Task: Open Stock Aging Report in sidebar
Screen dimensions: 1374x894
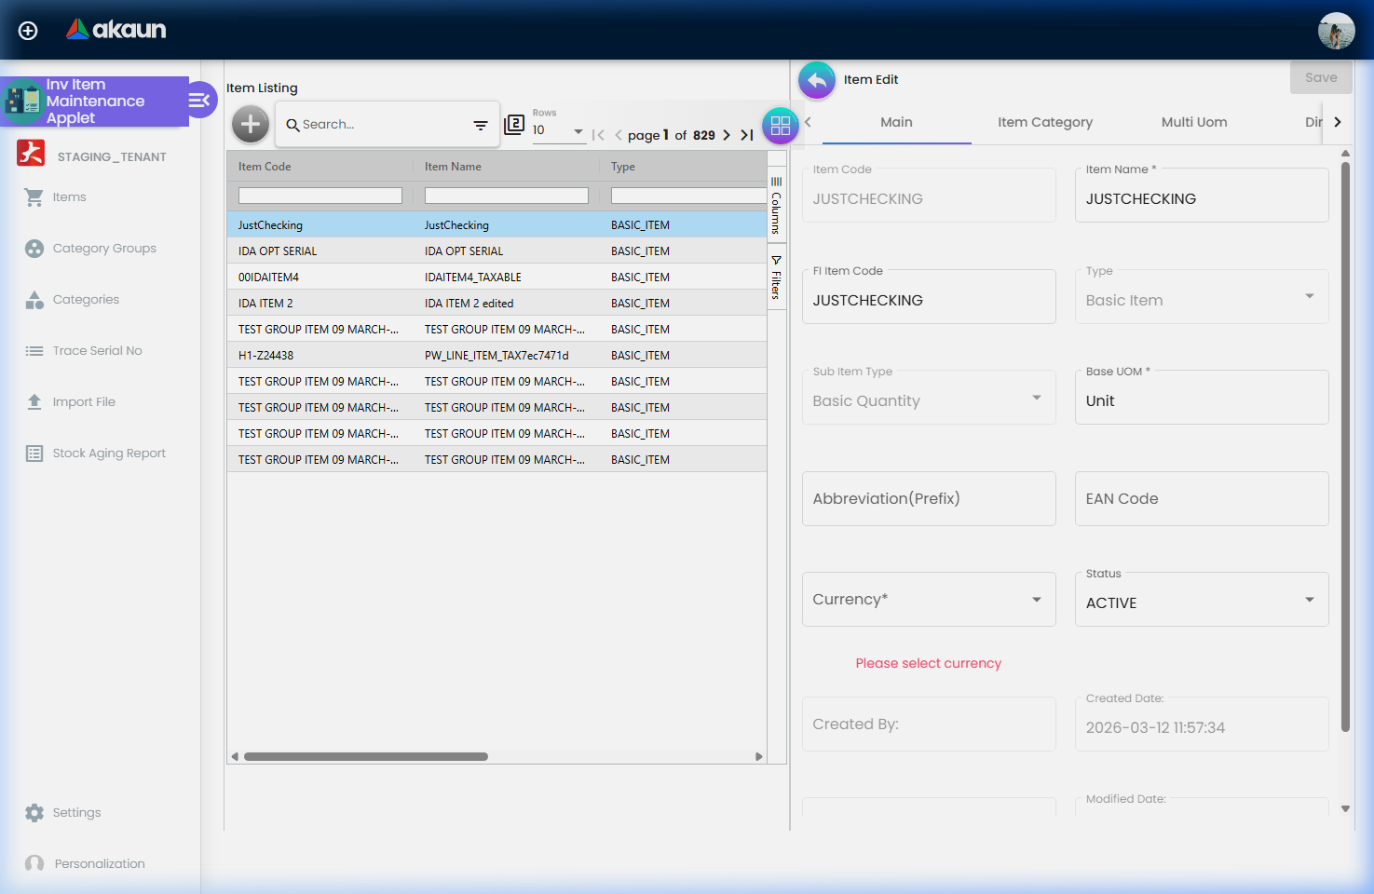Action: pos(108,454)
